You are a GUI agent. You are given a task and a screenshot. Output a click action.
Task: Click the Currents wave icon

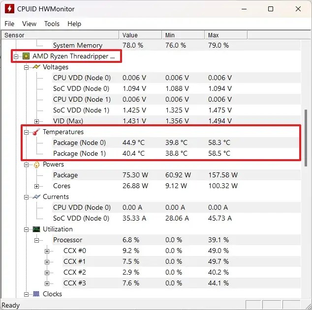[36, 197]
